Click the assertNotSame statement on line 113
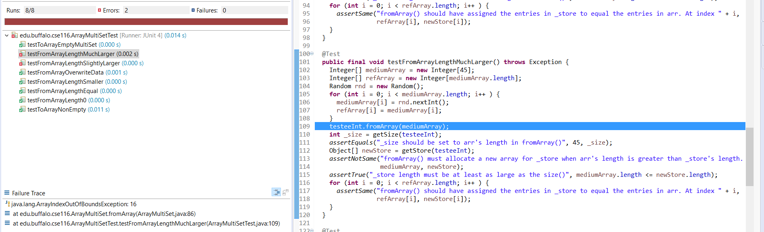764x232 pixels. [x=536, y=159]
